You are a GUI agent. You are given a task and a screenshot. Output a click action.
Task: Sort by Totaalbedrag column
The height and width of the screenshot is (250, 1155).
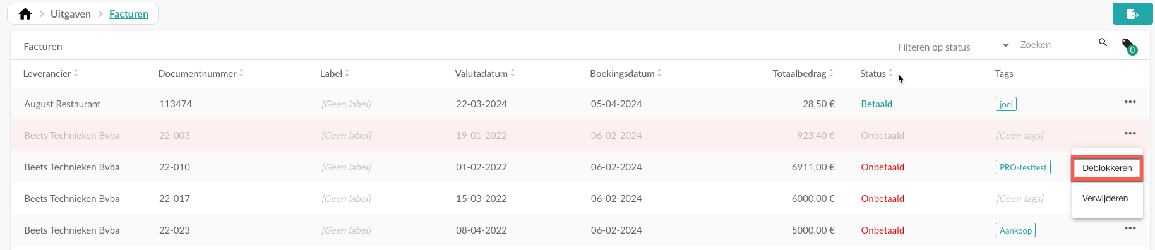coord(803,74)
